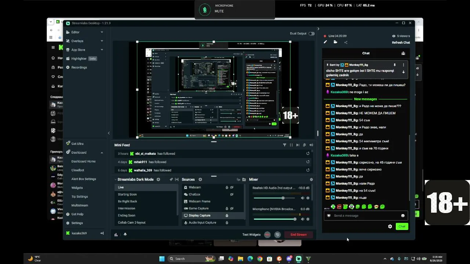Open Dashboard Home
Viewport: 470px width, 264px height.
point(83,161)
